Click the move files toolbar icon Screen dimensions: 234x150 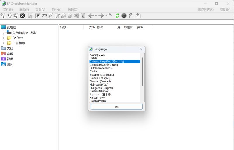70,16
